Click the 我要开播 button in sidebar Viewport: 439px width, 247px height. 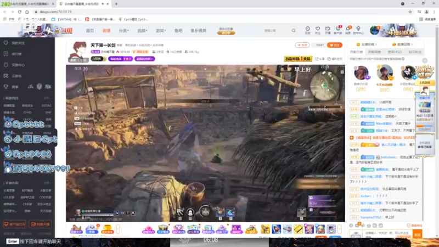click(x=40, y=224)
